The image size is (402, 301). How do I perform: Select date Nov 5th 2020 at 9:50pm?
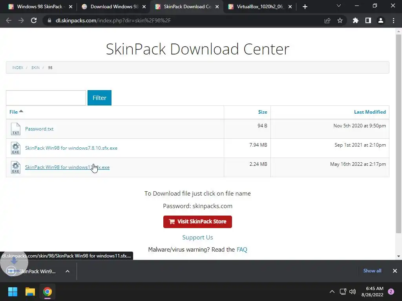(360, 126)
